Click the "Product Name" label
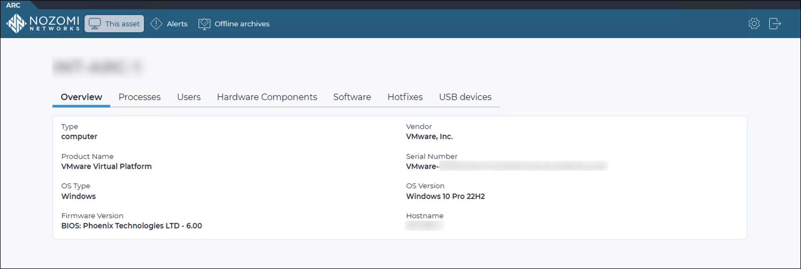This screenshot has width=801, height=269. (87, 156)
